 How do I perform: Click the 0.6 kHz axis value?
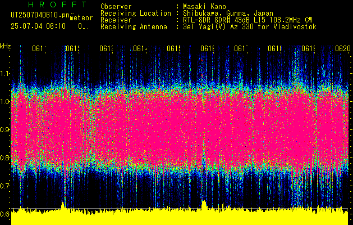[6, 214]
